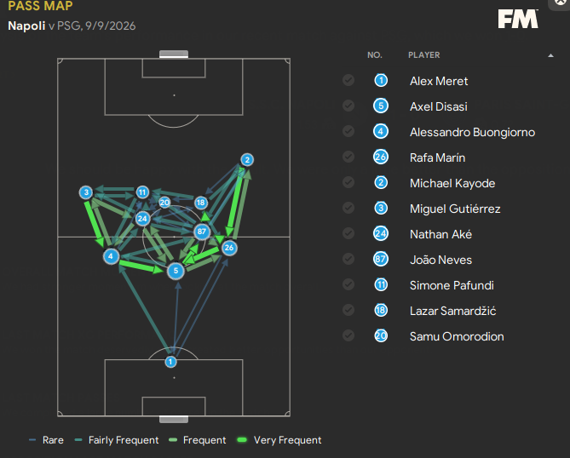
Task: Open Rafa Marín from the player list
Action: click(439, 157)
